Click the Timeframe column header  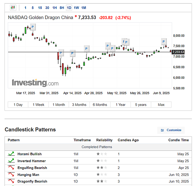pos(82,140)
